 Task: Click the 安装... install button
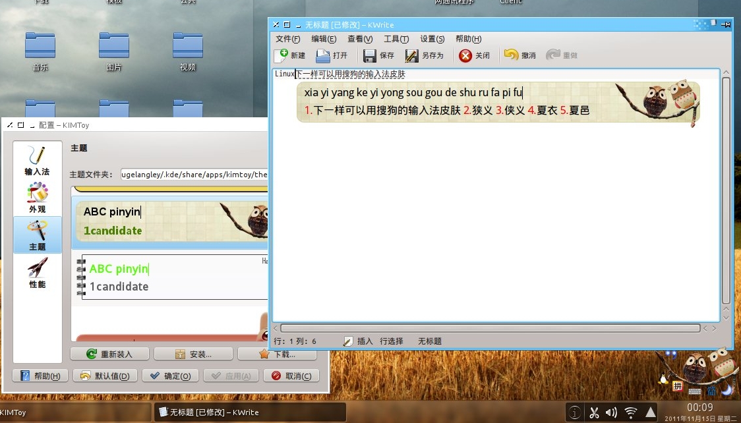193,354
